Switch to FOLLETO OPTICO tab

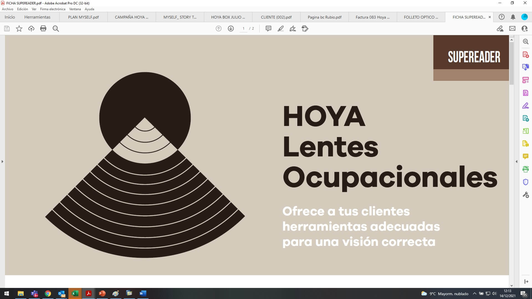[x=421, y=17]
